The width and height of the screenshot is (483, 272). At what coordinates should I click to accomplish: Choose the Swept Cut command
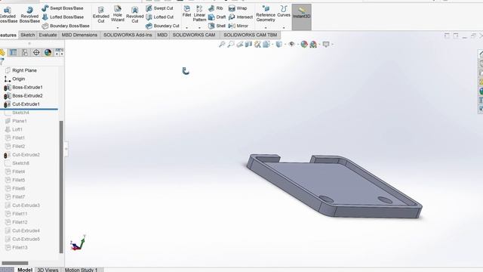(x=159, y=8)
